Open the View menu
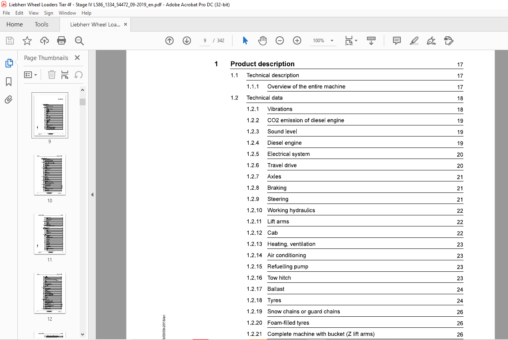The width and height of the screenshot is (508, 340). click(34, 13)
